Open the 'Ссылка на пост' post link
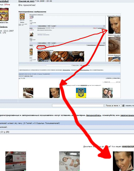 [26, 1]
